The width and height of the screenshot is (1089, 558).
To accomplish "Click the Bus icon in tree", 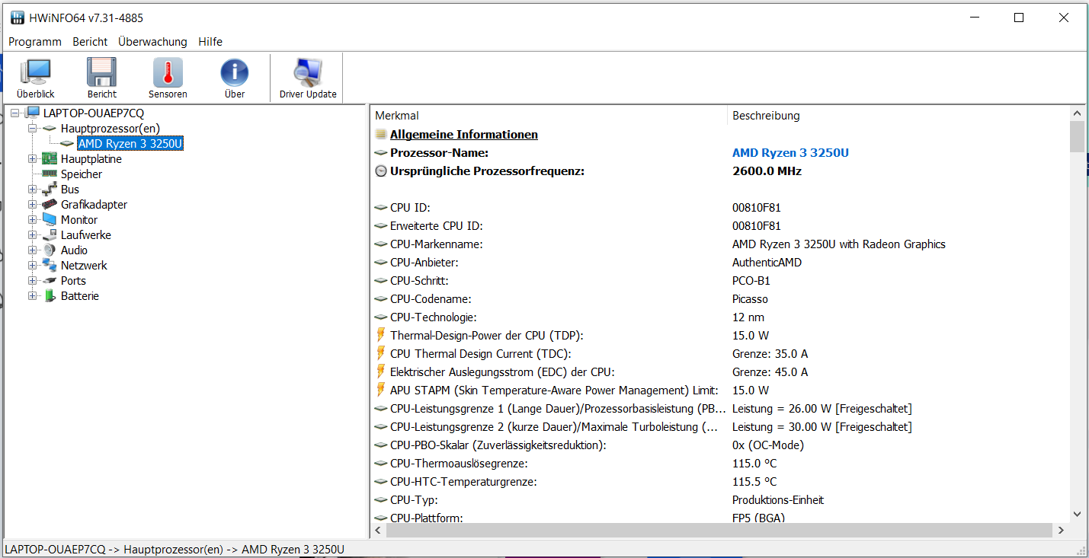I will pyautogui.click(x=50, y=190).
